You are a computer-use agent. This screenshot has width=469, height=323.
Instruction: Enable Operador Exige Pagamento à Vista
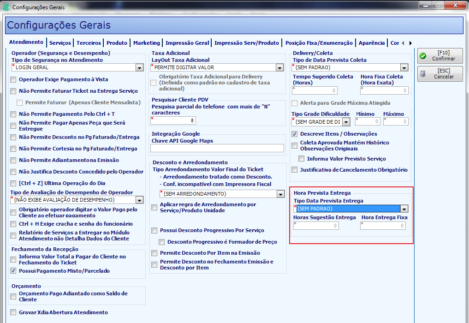13,80
